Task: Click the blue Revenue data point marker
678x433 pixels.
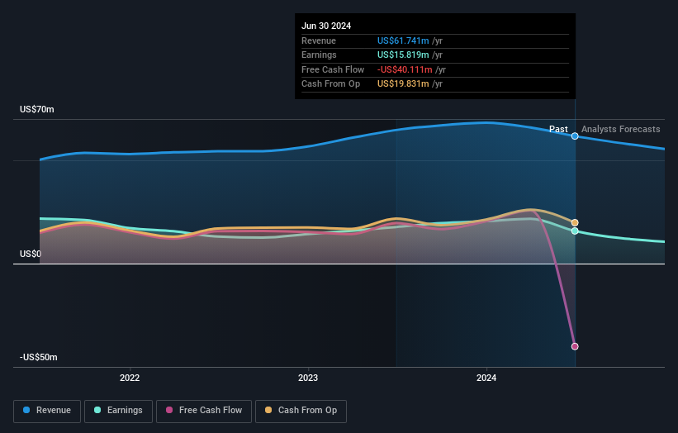Action: [x=575, y=136]
